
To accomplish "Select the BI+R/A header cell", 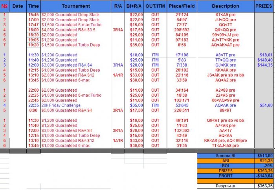I will pos(134,6).
